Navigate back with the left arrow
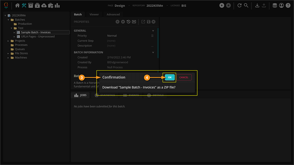The width and height of the screenshot is (294, 165). pos(222,5)
